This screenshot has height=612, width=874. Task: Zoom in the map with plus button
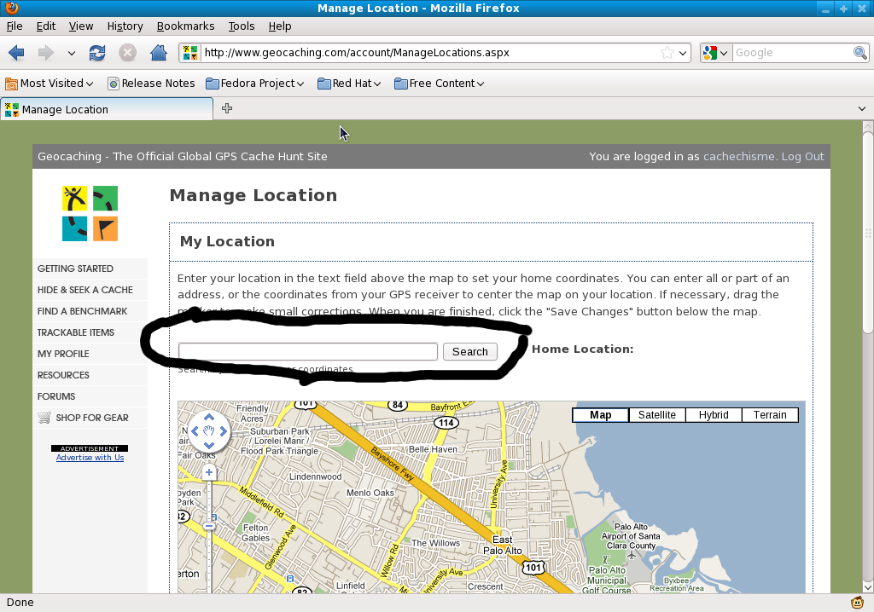coord(209,473)
